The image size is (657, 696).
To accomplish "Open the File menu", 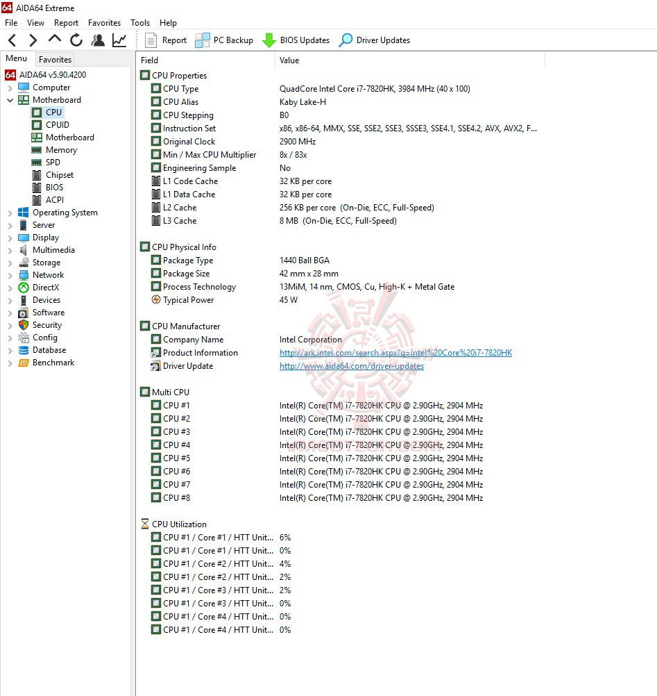I will [x=11, y=23].
